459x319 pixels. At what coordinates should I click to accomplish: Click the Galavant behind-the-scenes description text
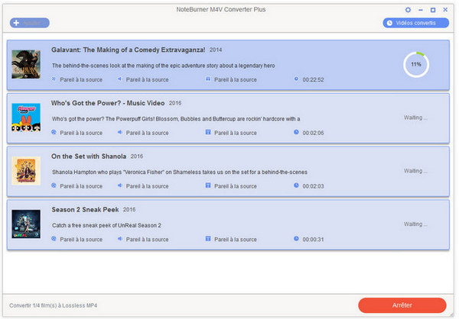164,66
